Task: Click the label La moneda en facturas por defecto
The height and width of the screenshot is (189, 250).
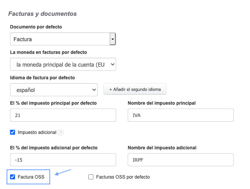Action: pyautogui.click(x=49, y=52)
